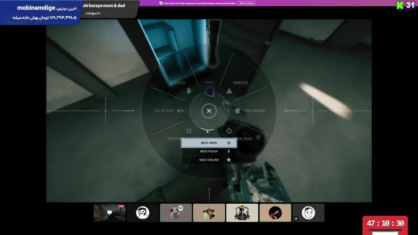
Task: Select the bearded man sketch avatar tile
Action: pos(143,213)
